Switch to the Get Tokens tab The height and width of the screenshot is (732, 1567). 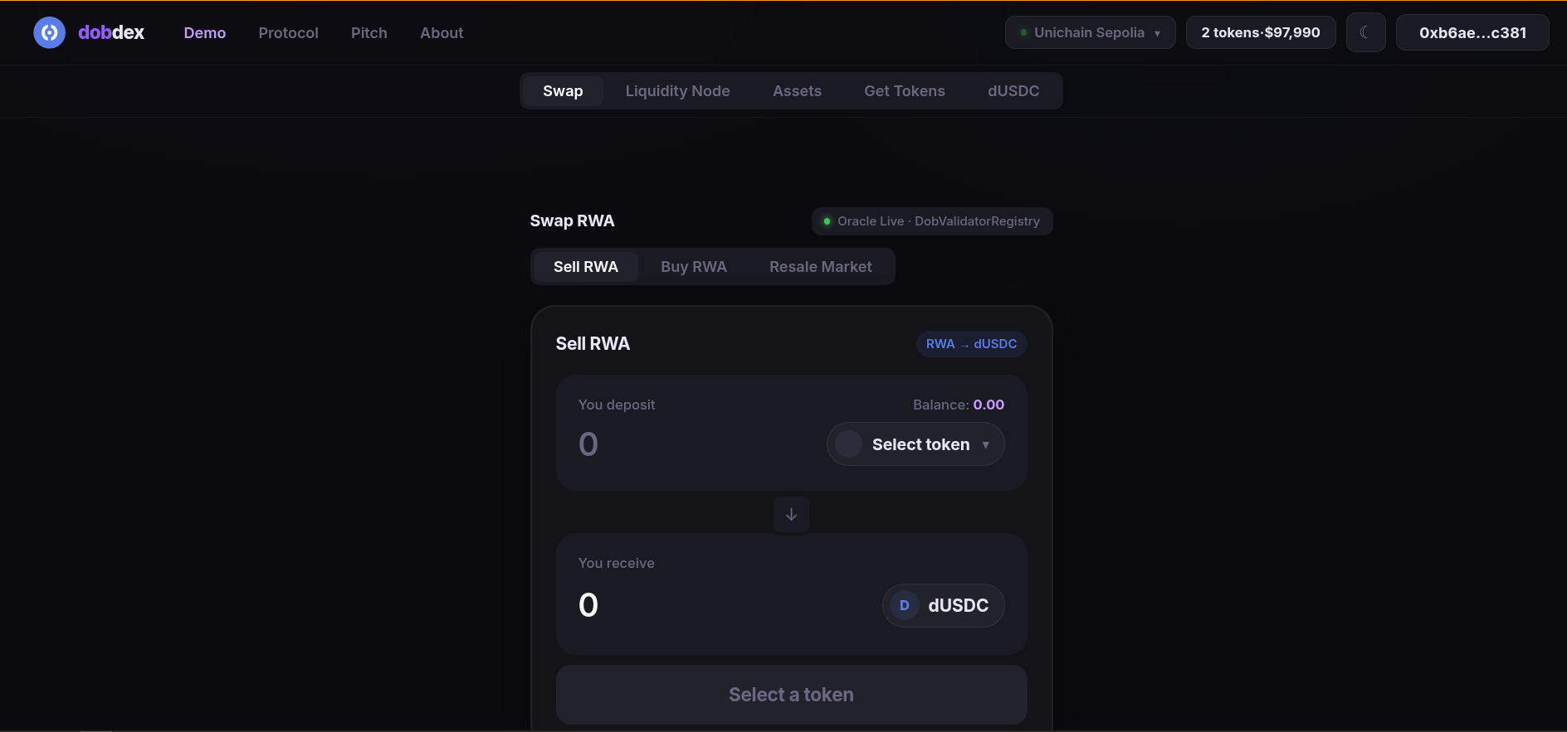[x=905, y=91]
